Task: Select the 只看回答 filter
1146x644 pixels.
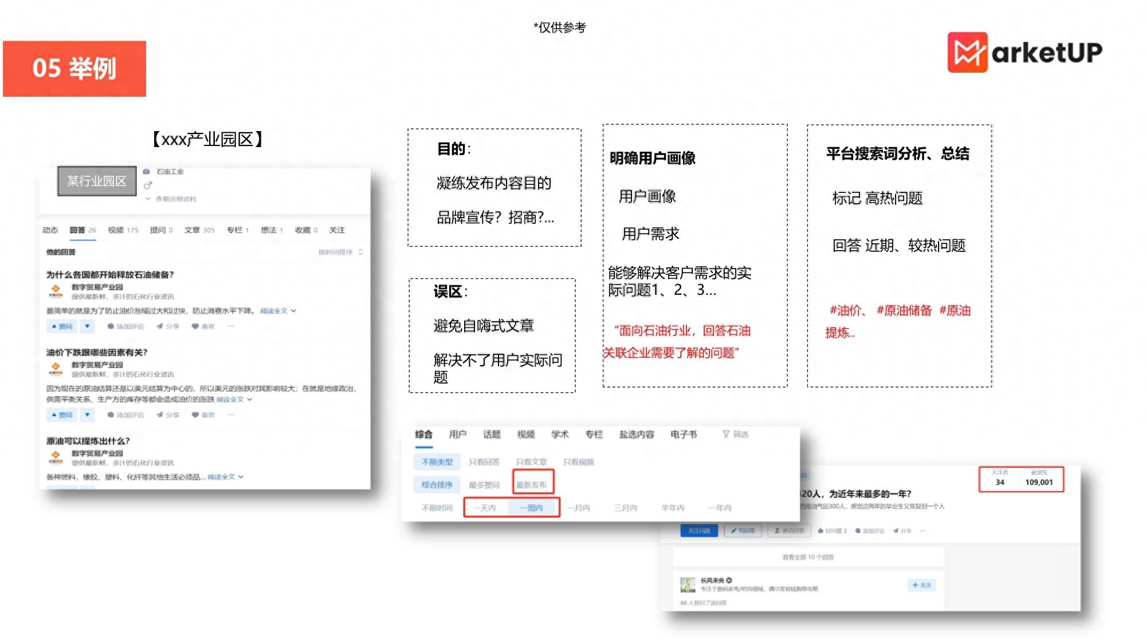Action: (484, 462)
